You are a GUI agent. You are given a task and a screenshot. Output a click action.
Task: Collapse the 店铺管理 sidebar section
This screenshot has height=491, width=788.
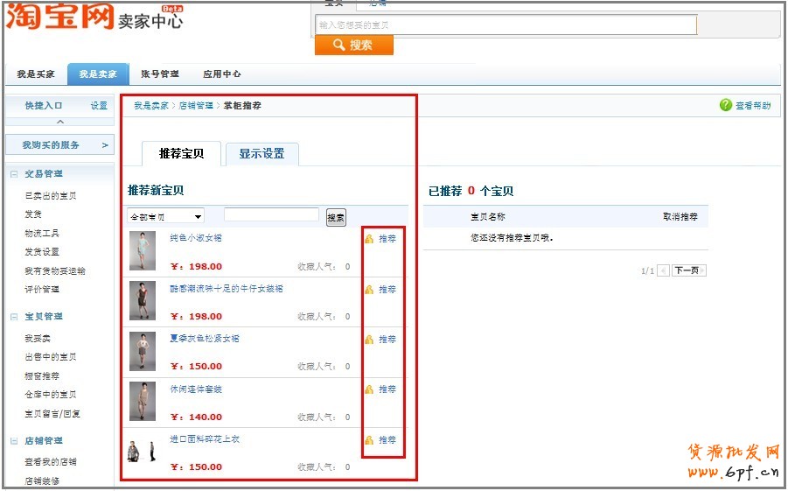pyautogui.click(x=14, y=441)
